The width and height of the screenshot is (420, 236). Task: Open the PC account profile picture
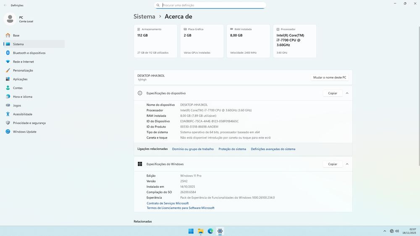(x=10, y=19)
